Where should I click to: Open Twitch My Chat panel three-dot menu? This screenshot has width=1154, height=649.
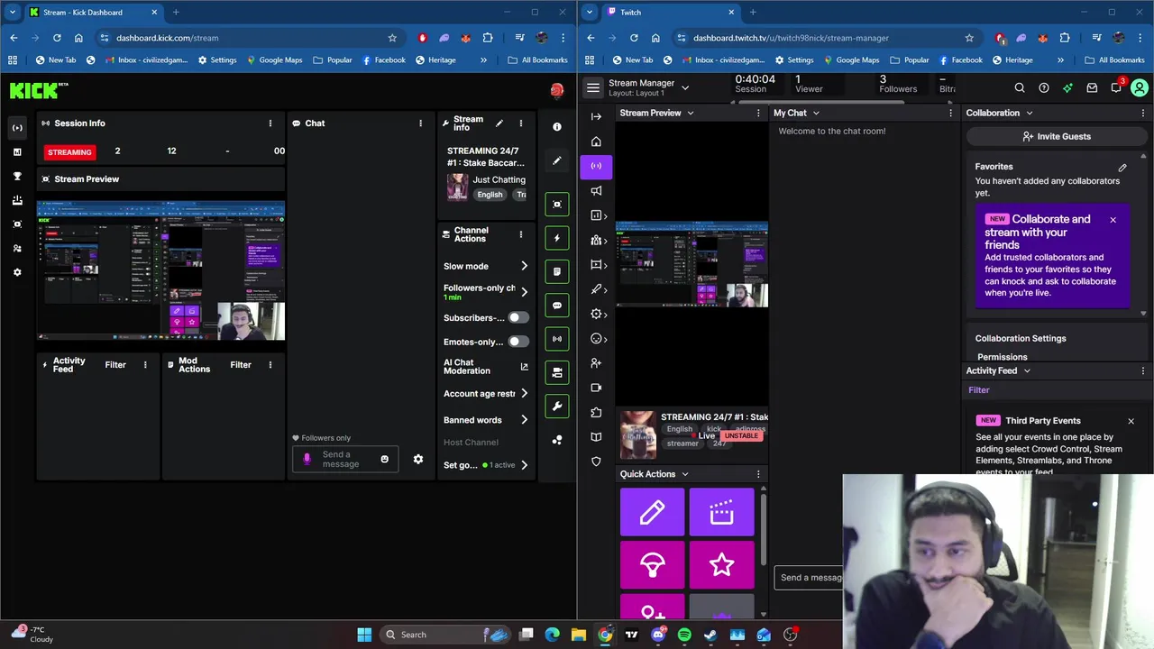click(950, 114)
